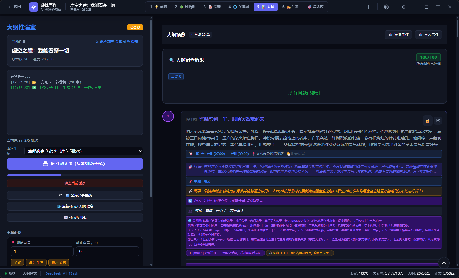Open the DeepSeek V4 Flash model selector
The height and width of the screenshot is (278, 459).
62,273
